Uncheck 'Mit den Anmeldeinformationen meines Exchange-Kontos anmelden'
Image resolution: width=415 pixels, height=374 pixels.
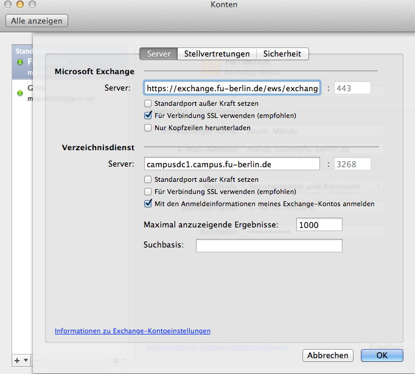(x=147, y=204)
